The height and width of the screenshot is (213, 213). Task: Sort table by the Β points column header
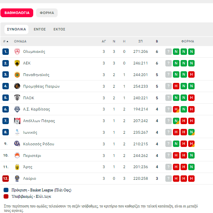pyautogui.click(x=157, y=41)
